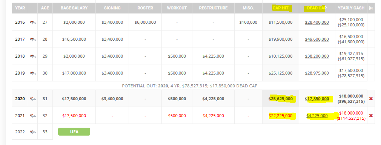Open the 2020 dead cap $17,850,000 link
The width and height of the screenshot is (381, 145).
317,99
